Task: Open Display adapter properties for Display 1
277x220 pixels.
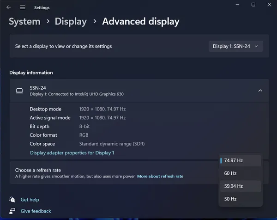Action: click(72, 153)
